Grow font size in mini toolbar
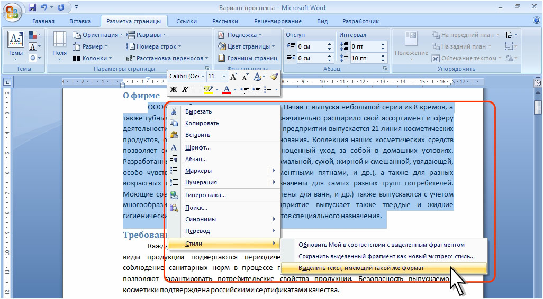The width and height of the screenshot is (543, 299). [x=234, y=77]
